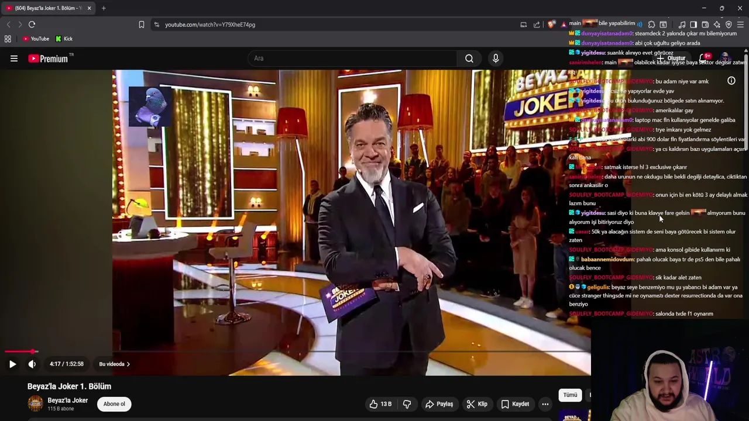Click the video timestamp 4:17 / 1:52:58

67,364
